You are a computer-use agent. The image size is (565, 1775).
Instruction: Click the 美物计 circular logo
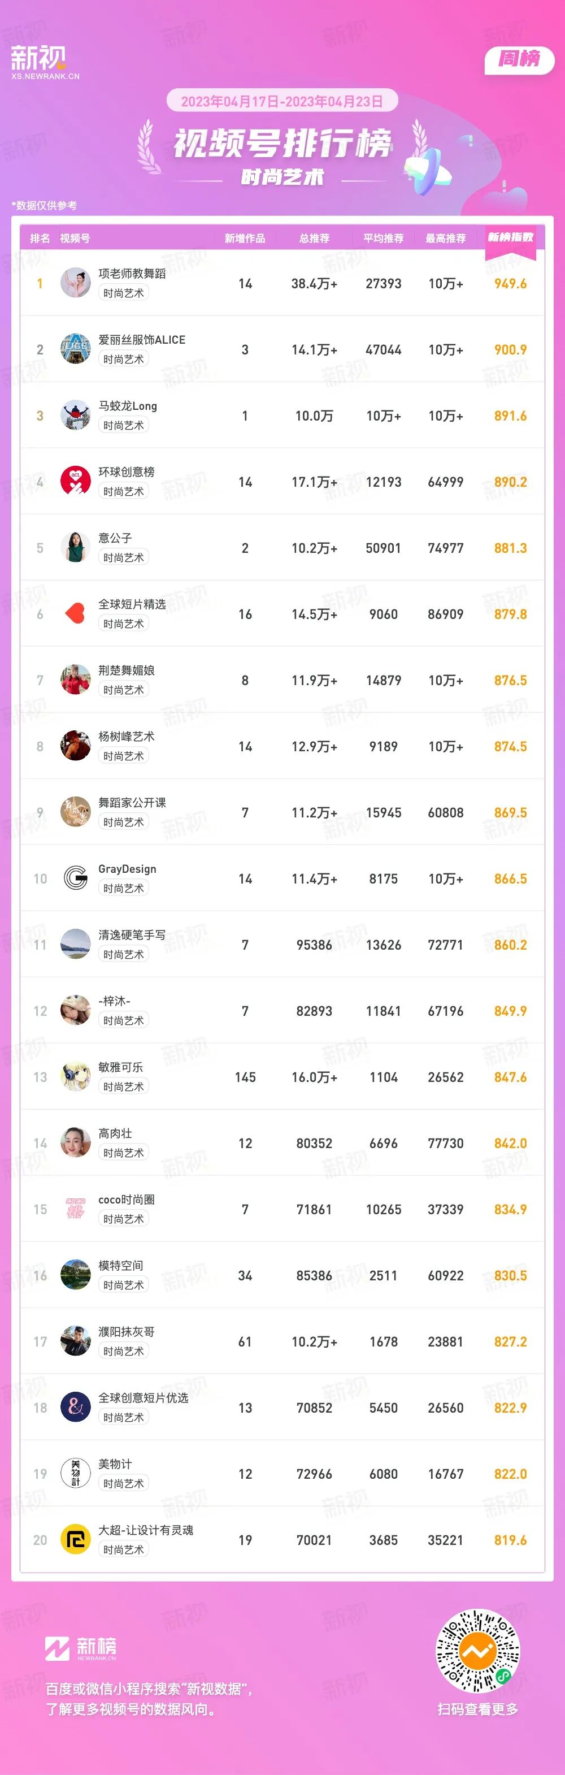click(x=75, y=1474)
